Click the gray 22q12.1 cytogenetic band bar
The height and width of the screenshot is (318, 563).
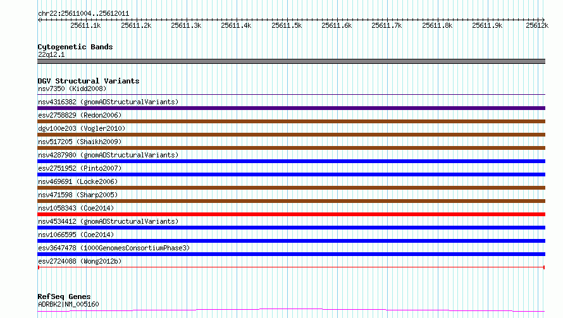tap(291, 61)
